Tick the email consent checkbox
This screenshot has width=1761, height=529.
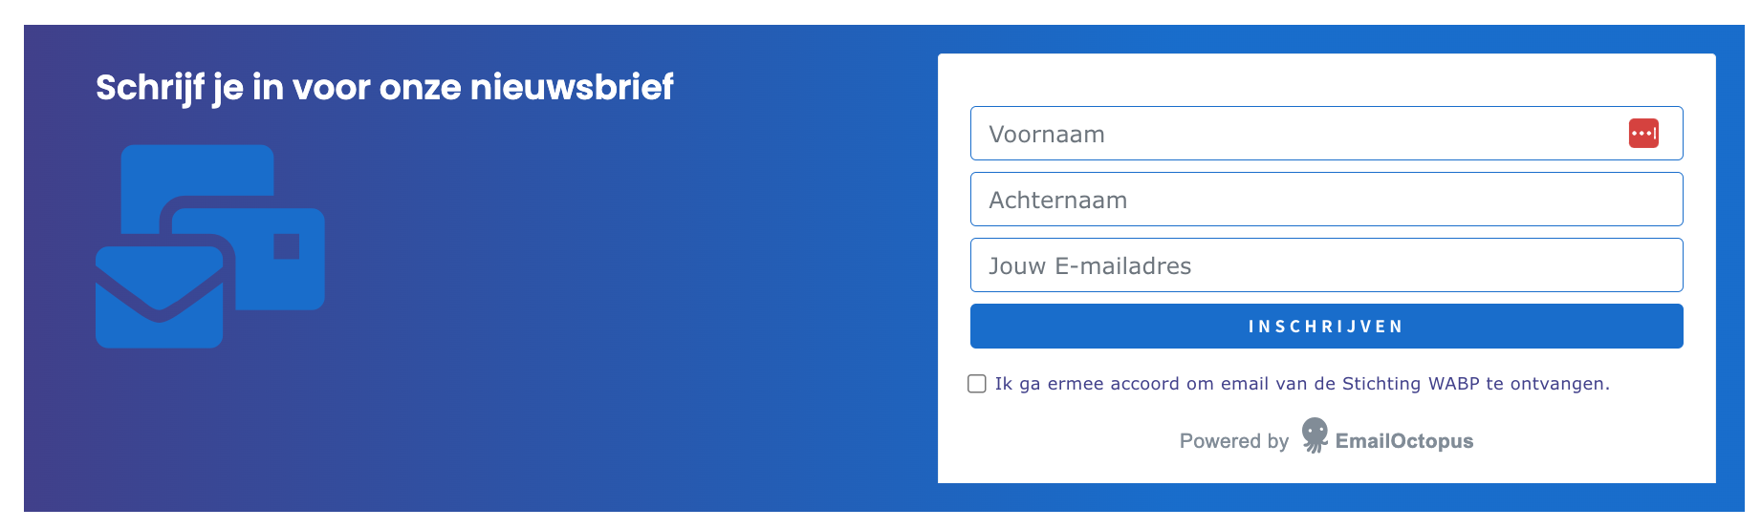[977, 384]
